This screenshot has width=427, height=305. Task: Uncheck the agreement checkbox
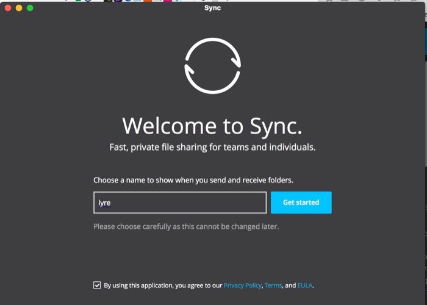coord(97,285)
